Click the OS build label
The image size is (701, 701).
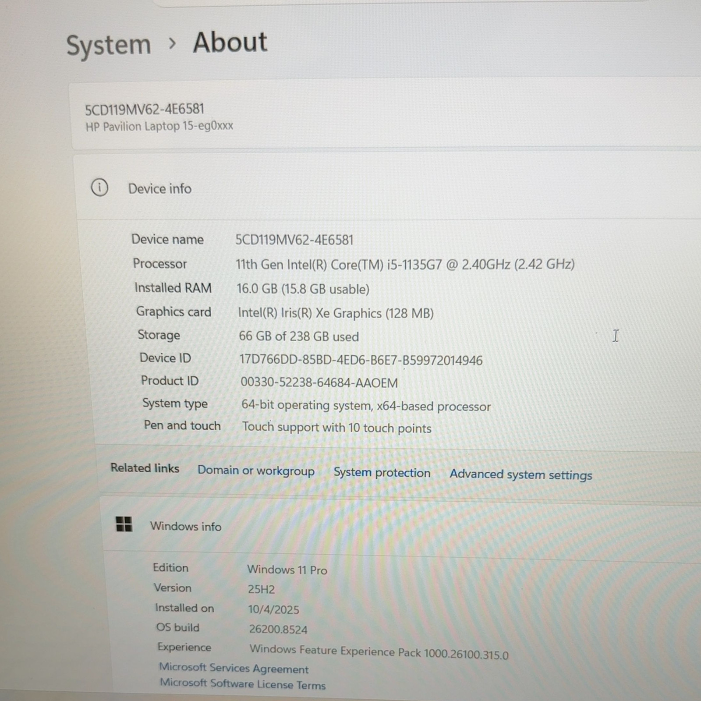pos(178,627)
